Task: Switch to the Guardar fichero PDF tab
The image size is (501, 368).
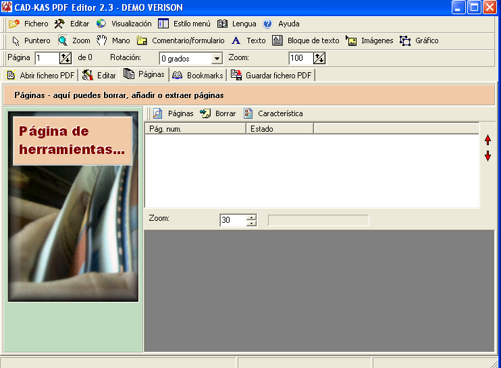Action: click(x=271, y=76)
